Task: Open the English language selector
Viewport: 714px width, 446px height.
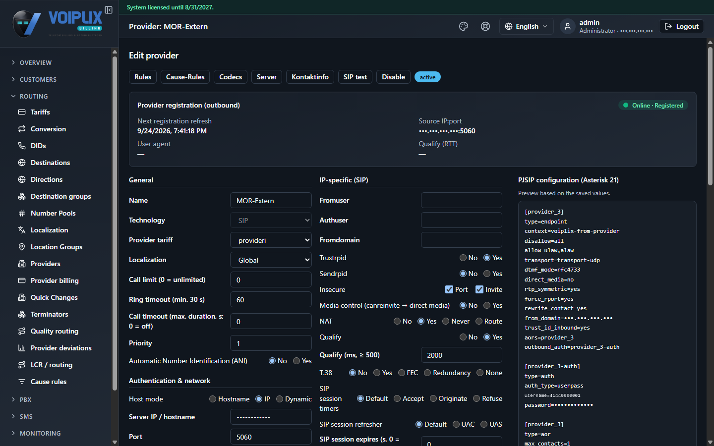Action: click(x=526, y=26)
